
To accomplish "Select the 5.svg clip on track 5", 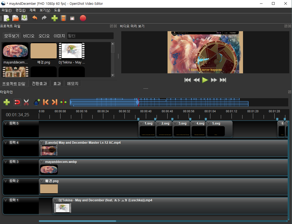I will 219,129.
